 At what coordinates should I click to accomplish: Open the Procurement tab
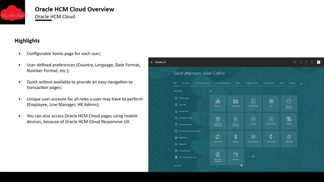[269, 83]
